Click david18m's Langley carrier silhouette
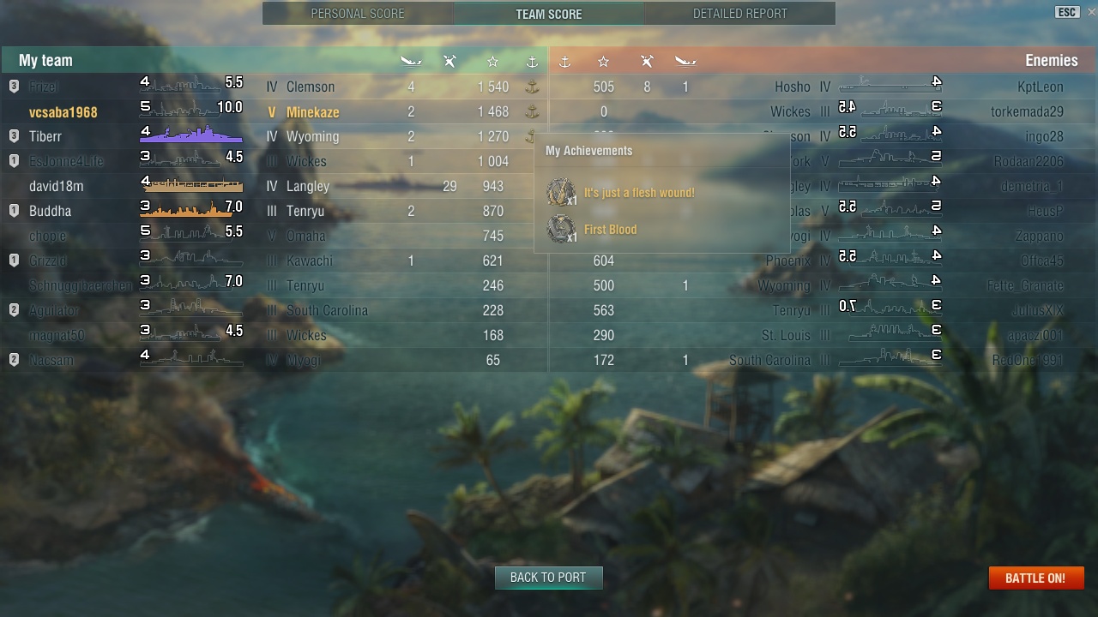The height and width of the screenshot is (617, 1098). (x=192, y=184)
